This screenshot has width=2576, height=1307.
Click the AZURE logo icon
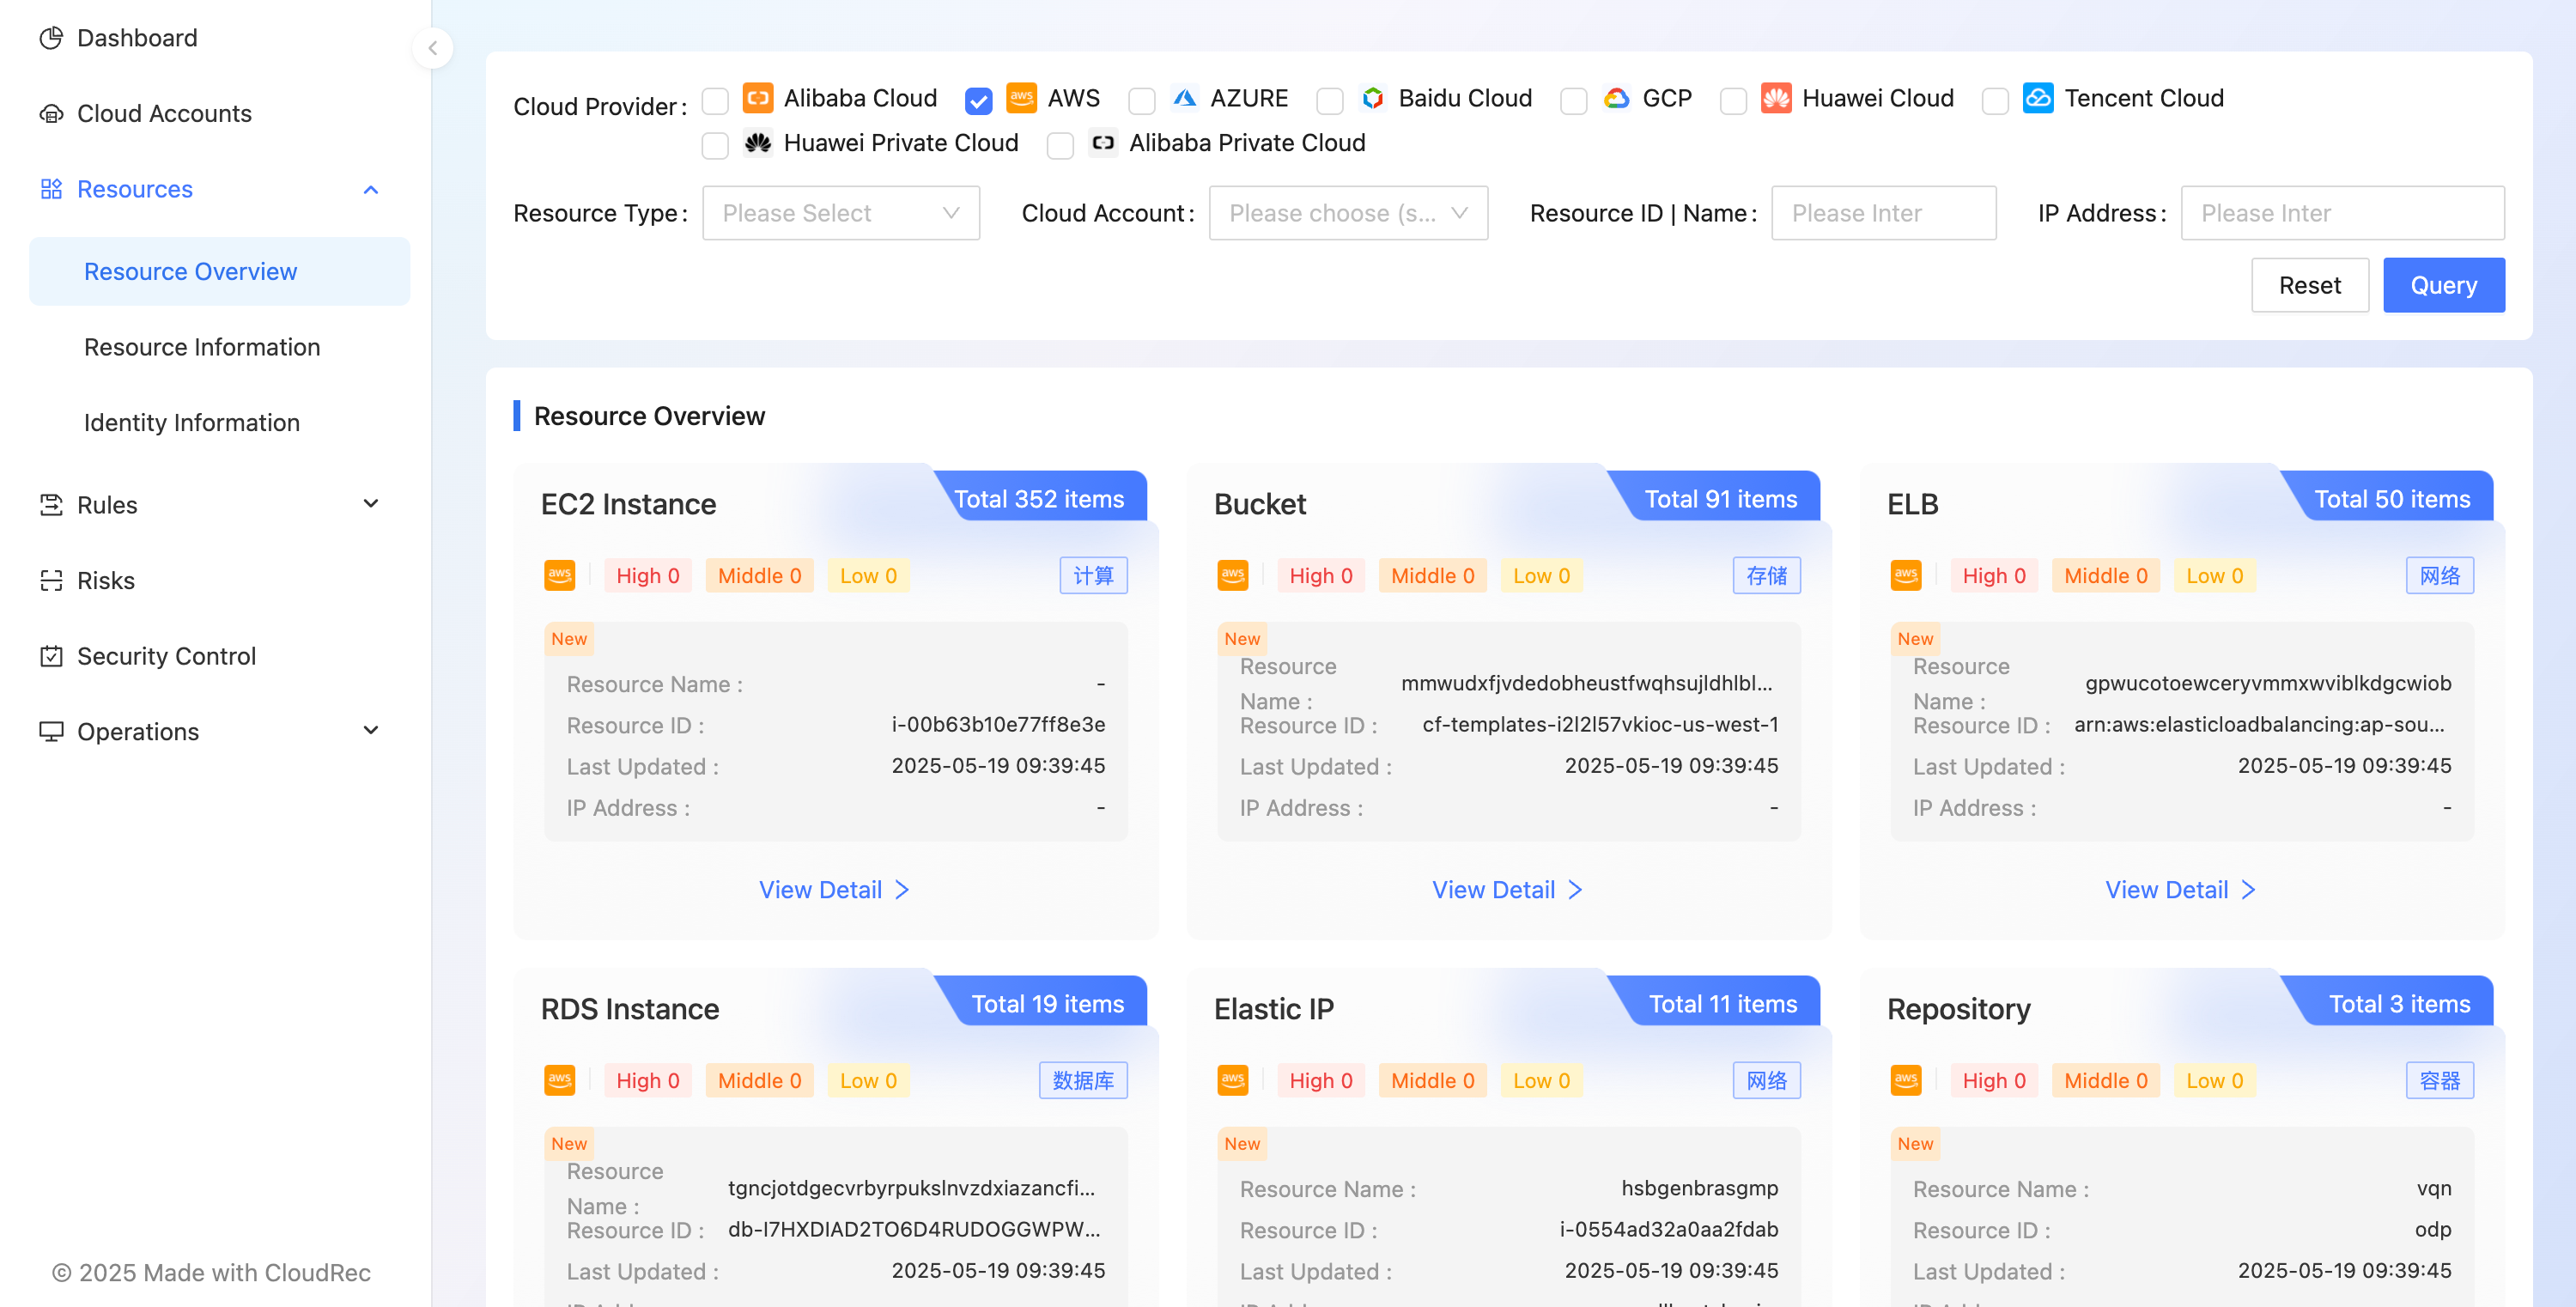click(x=1184, y=98)
